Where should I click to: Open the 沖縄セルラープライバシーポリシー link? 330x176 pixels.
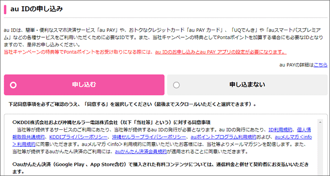[x=149, y=137]
